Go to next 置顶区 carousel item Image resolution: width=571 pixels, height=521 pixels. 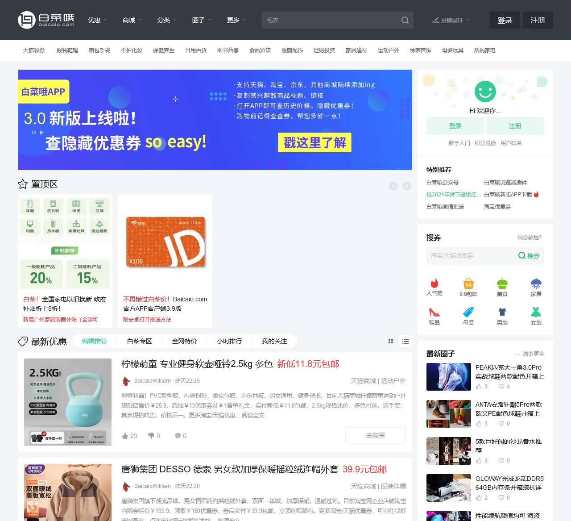pyautogui.click(x=407, y=186)
